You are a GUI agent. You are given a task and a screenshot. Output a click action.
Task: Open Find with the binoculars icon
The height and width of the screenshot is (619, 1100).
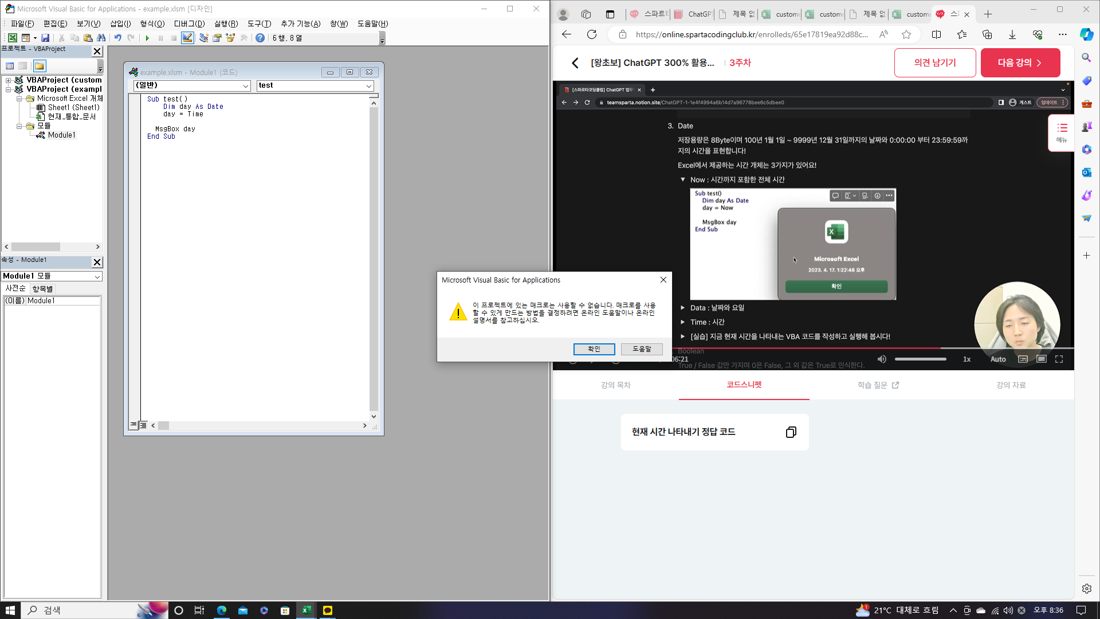point(101,38)
